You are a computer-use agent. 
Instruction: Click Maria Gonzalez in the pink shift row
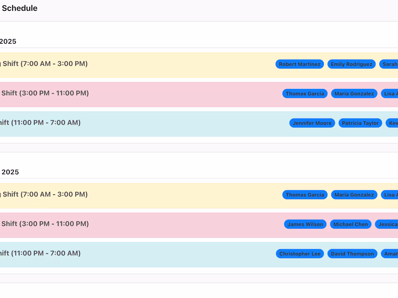pos(354,93)
